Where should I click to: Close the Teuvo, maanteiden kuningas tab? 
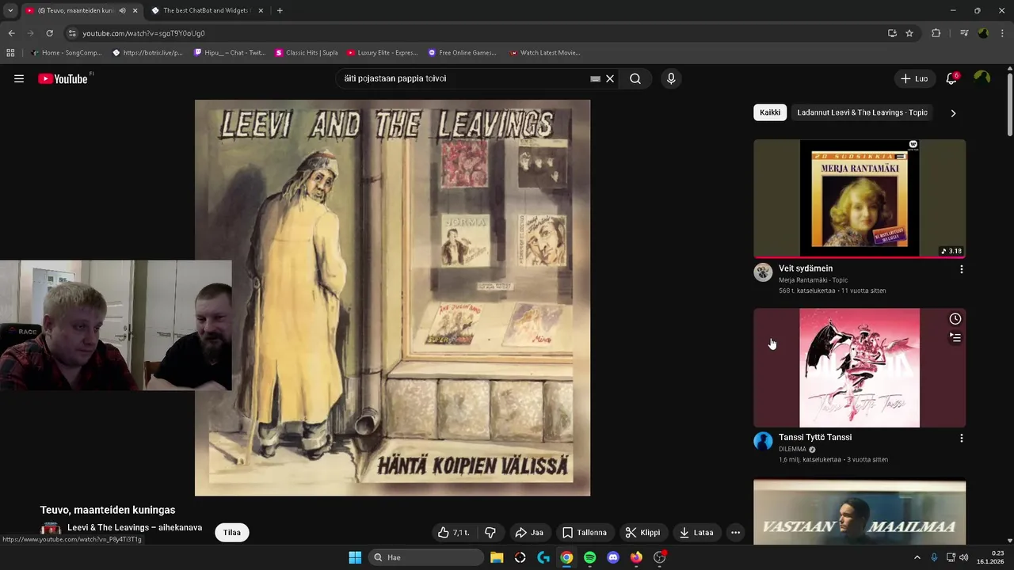(x=135, y=10)
